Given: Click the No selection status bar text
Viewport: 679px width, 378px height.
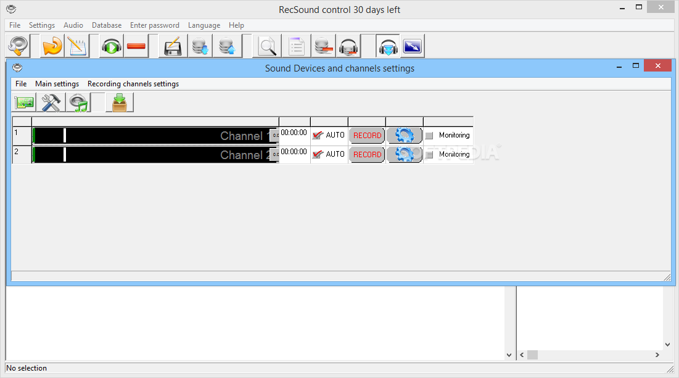Looking at the screenshot, I should pos(27,368).
